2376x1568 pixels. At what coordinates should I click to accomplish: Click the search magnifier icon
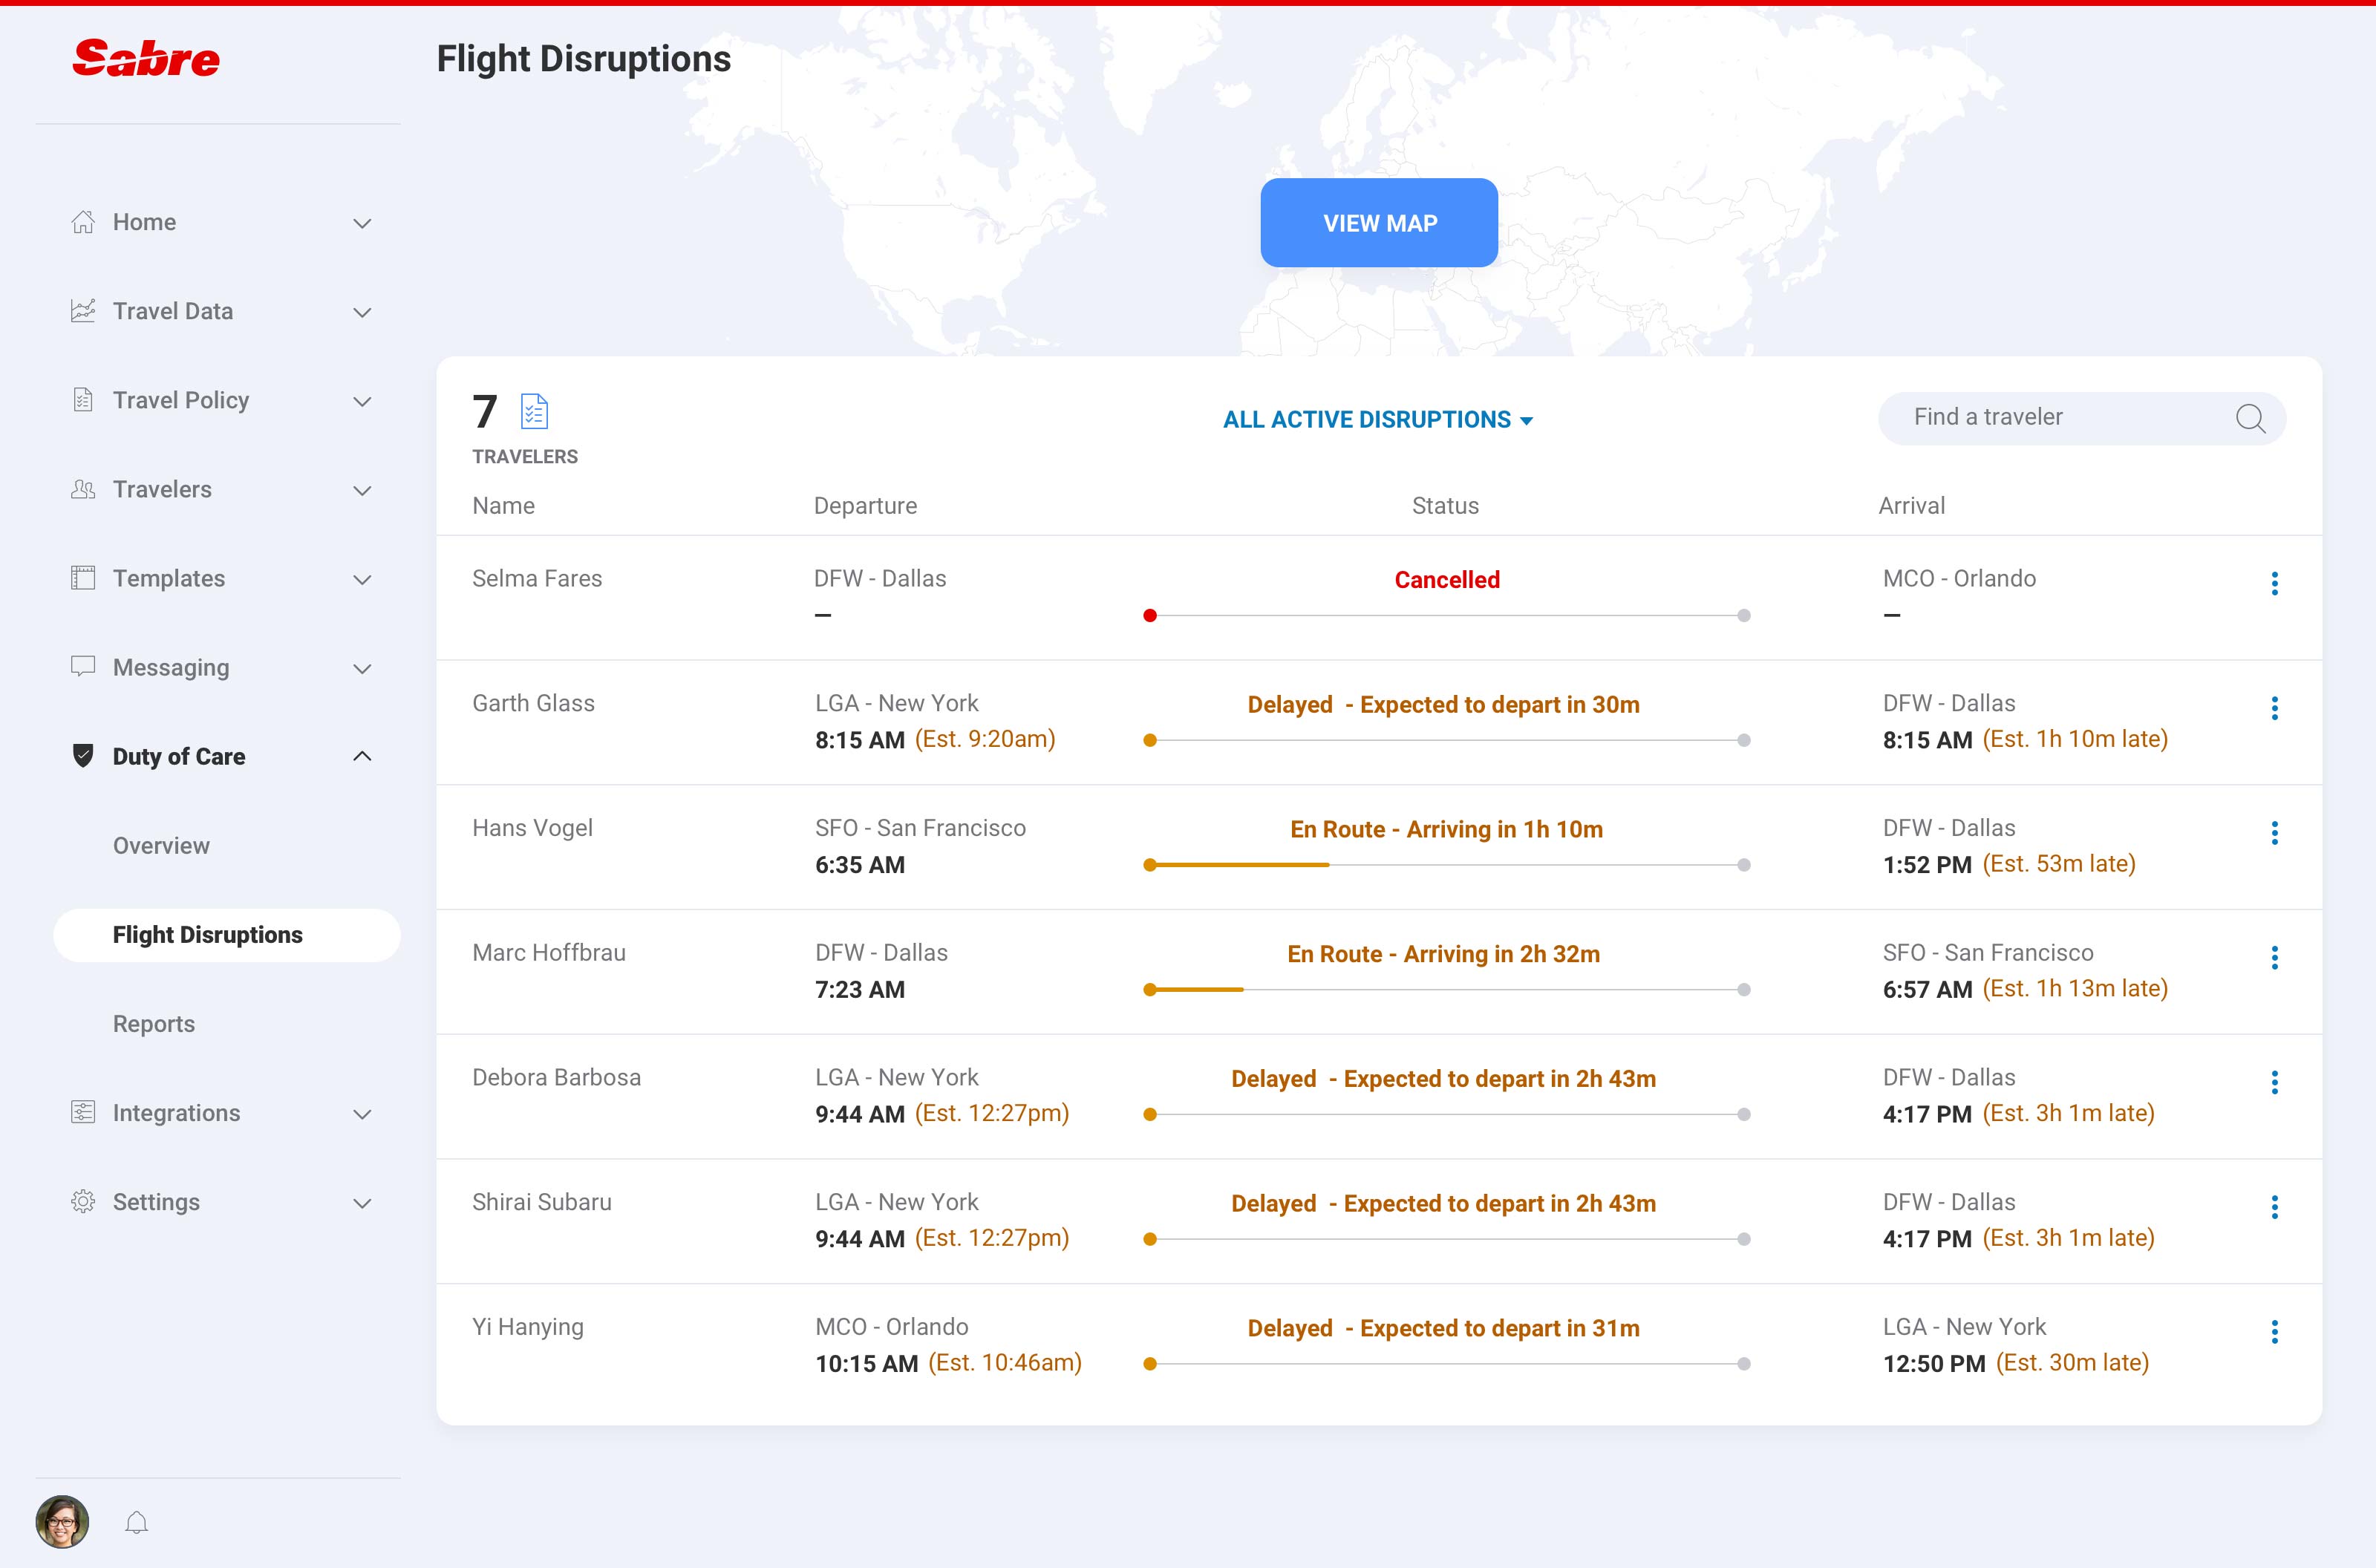coord(2250,418)
